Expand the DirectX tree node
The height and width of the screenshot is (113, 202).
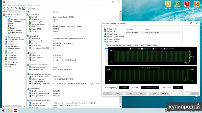tap(4, 53)
